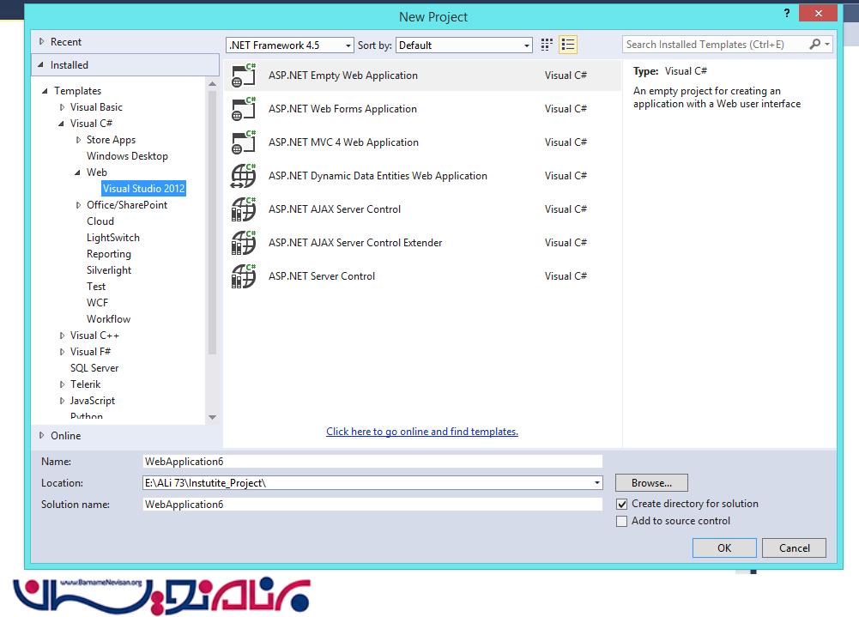Open the go online and find templates link
This screenshot has height=617, width=859.
tap(422, 432)
